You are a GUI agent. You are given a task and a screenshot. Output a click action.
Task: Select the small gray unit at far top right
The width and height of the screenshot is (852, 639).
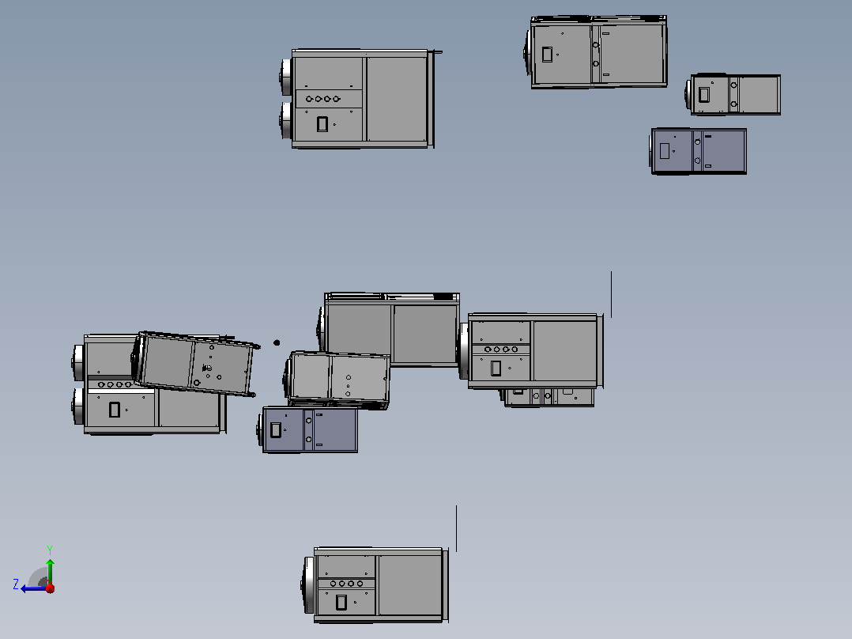tap(733, 95)
